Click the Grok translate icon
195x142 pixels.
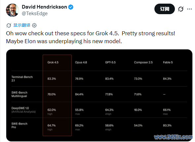coord(9,25)
